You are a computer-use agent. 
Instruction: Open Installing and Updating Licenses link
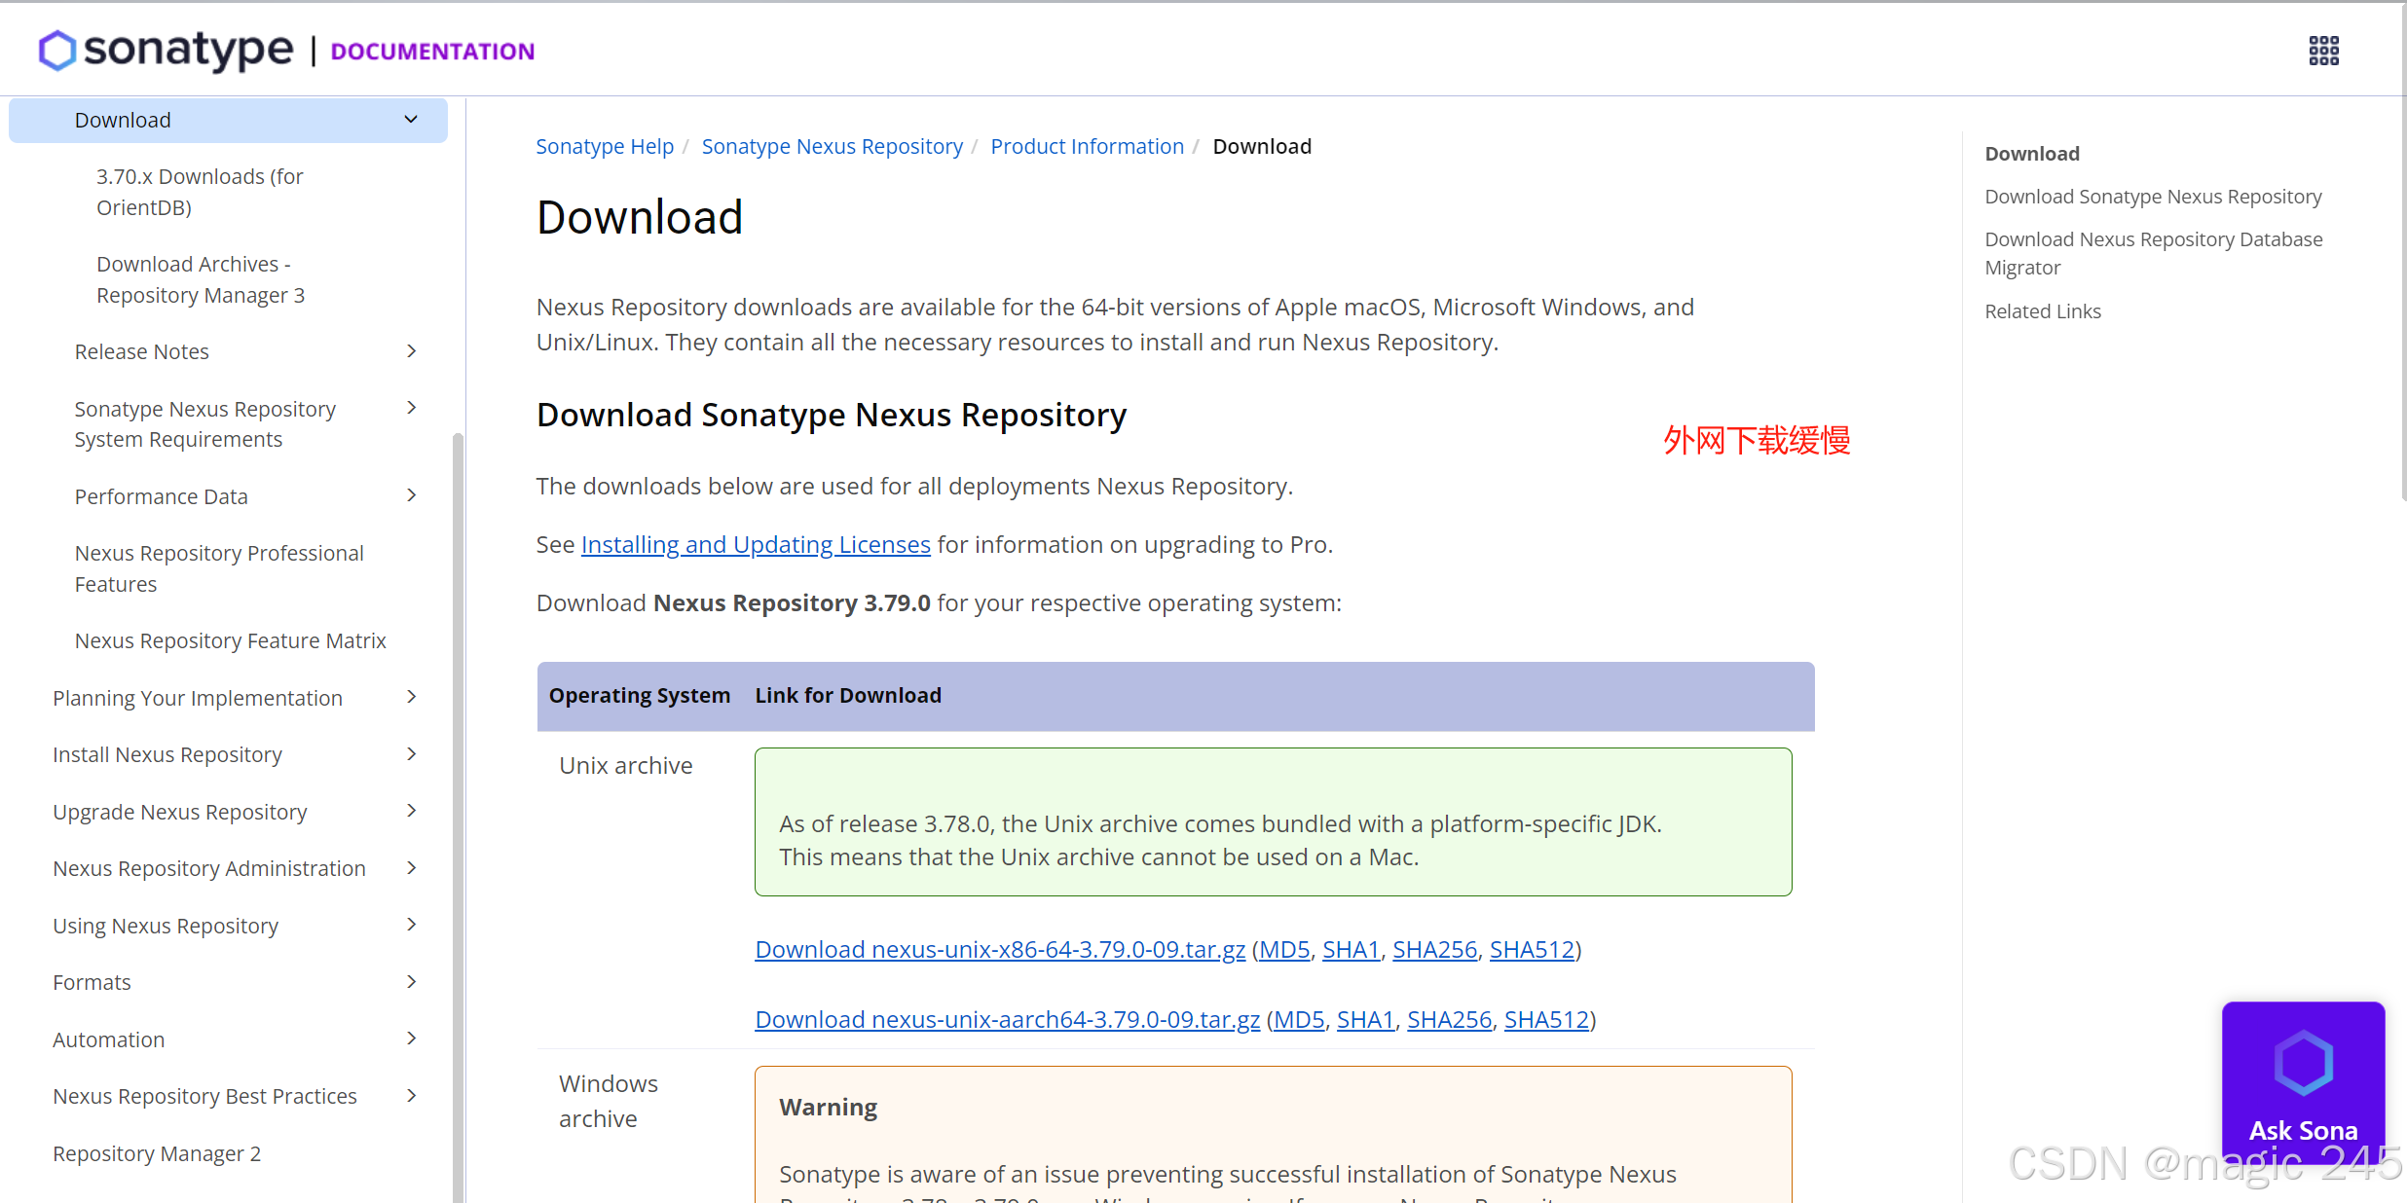(756, 544)
